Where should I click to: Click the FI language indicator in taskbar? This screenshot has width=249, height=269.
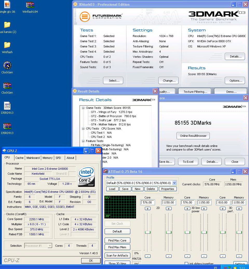[216, 268]
